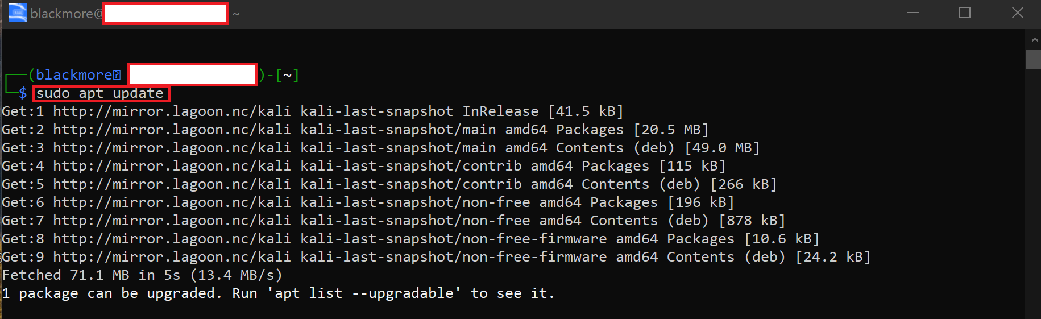Click the Get:7 non-free Contents line
Image resolution: width=1041 pixels, height=319 pixels.
click(393, 221)
